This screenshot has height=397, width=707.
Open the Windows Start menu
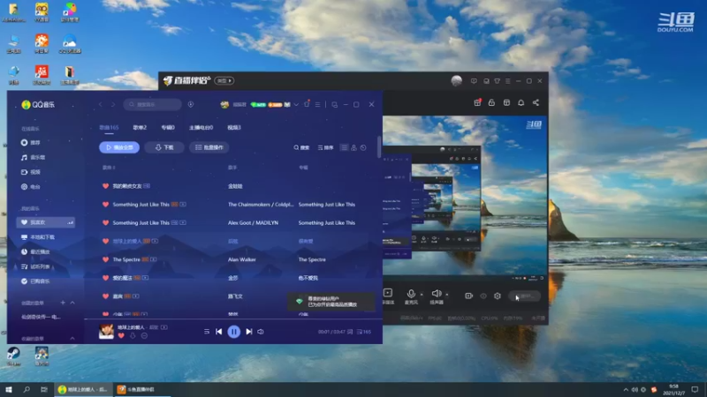(x=9, y=390)
